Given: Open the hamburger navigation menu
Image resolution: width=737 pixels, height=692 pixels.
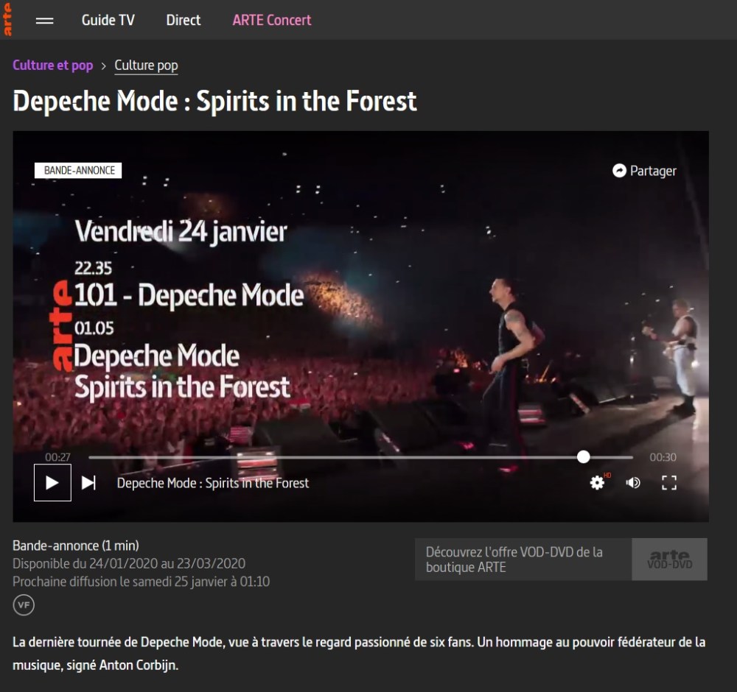Looking at the screenshot, I should (x=45, y=21).
